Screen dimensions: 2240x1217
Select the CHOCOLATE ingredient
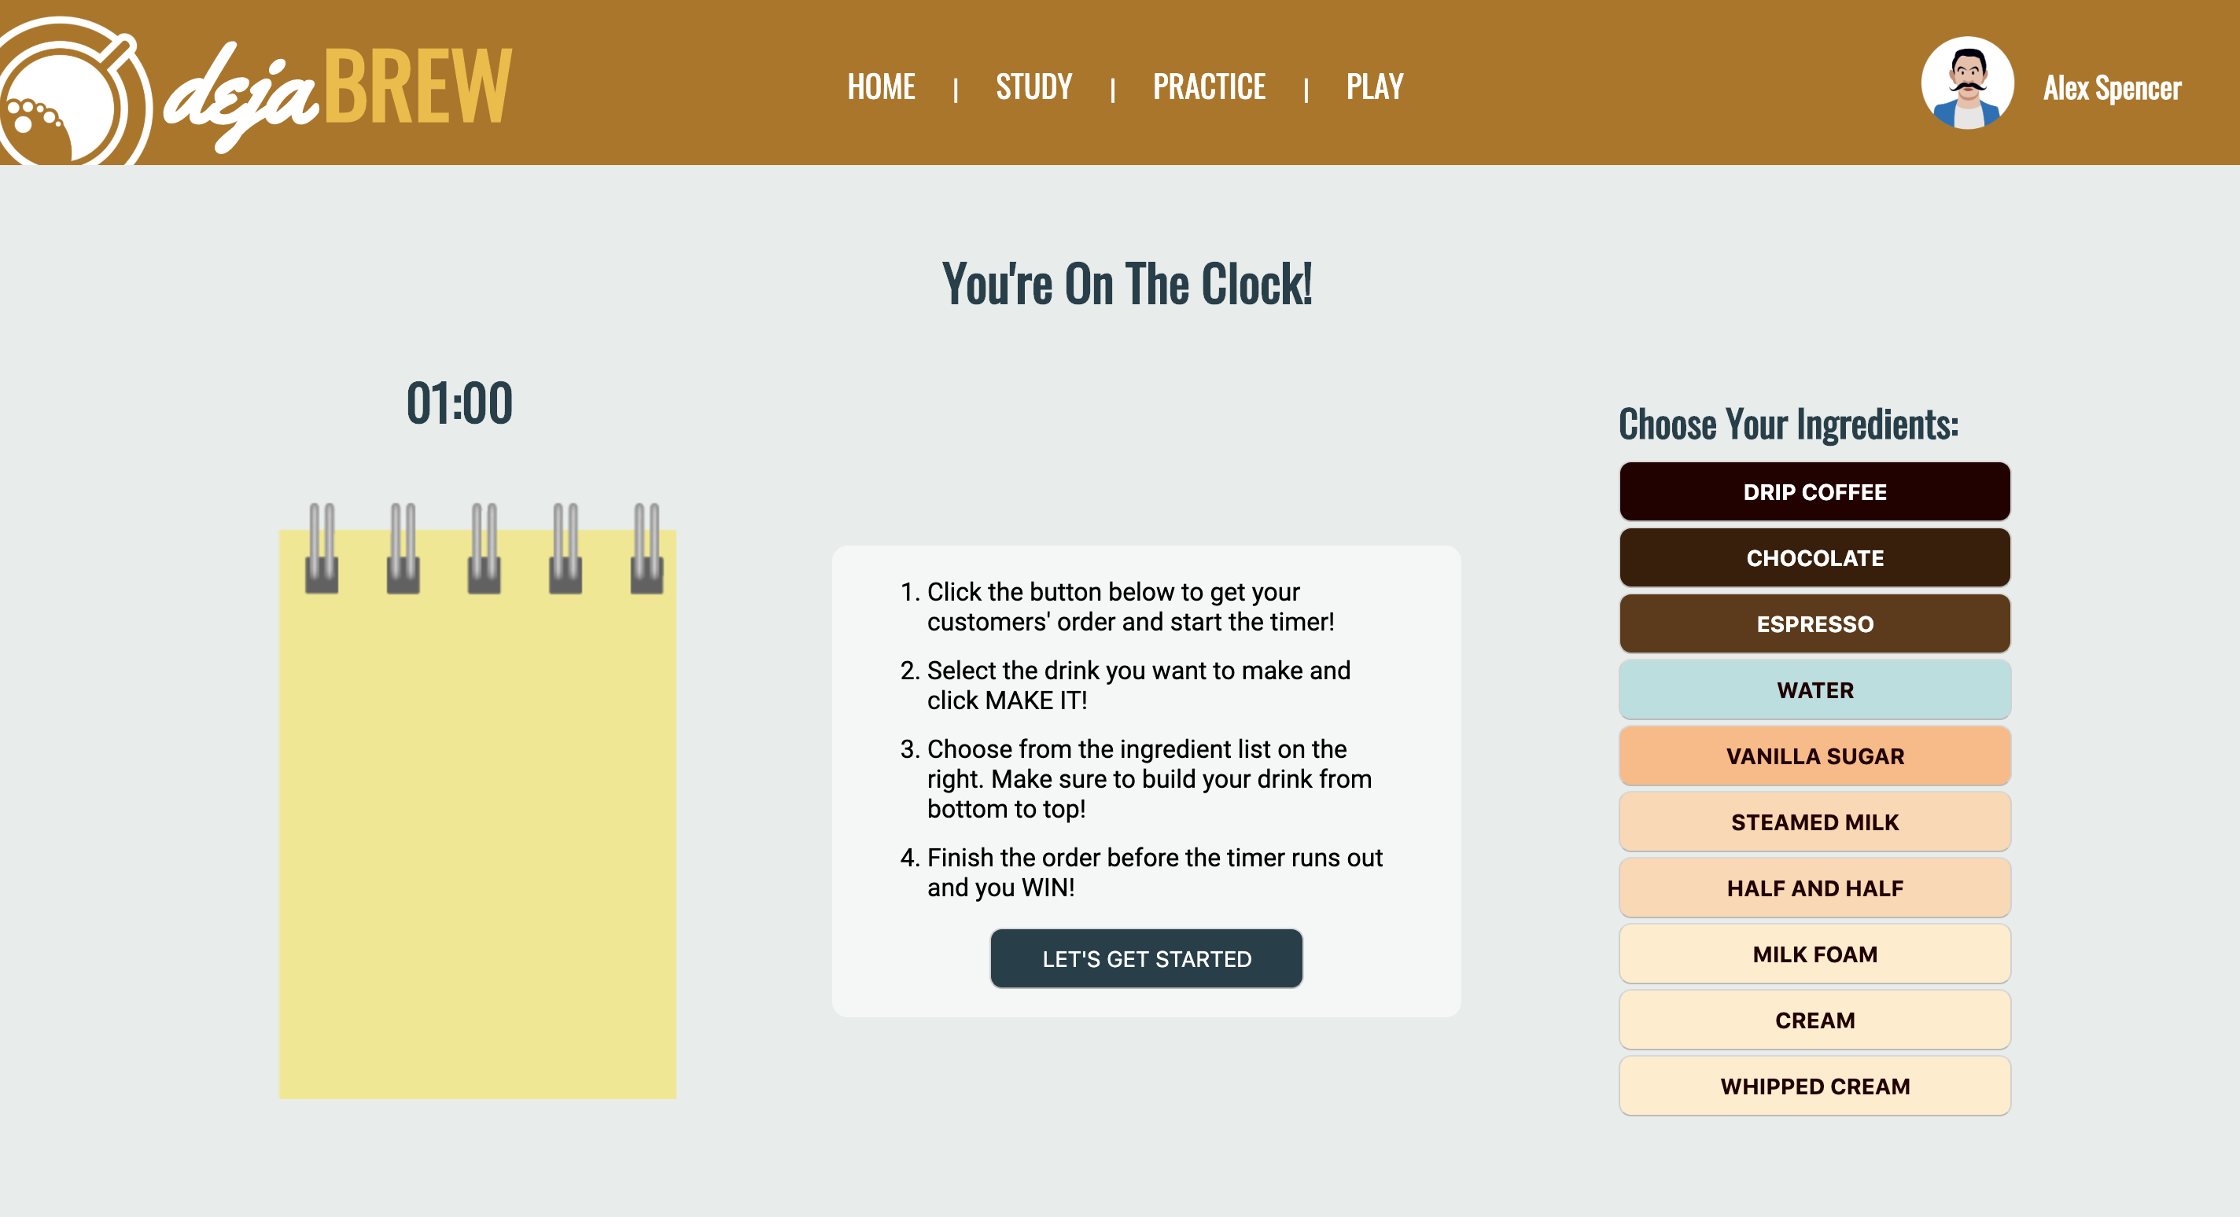[1814, 558]
